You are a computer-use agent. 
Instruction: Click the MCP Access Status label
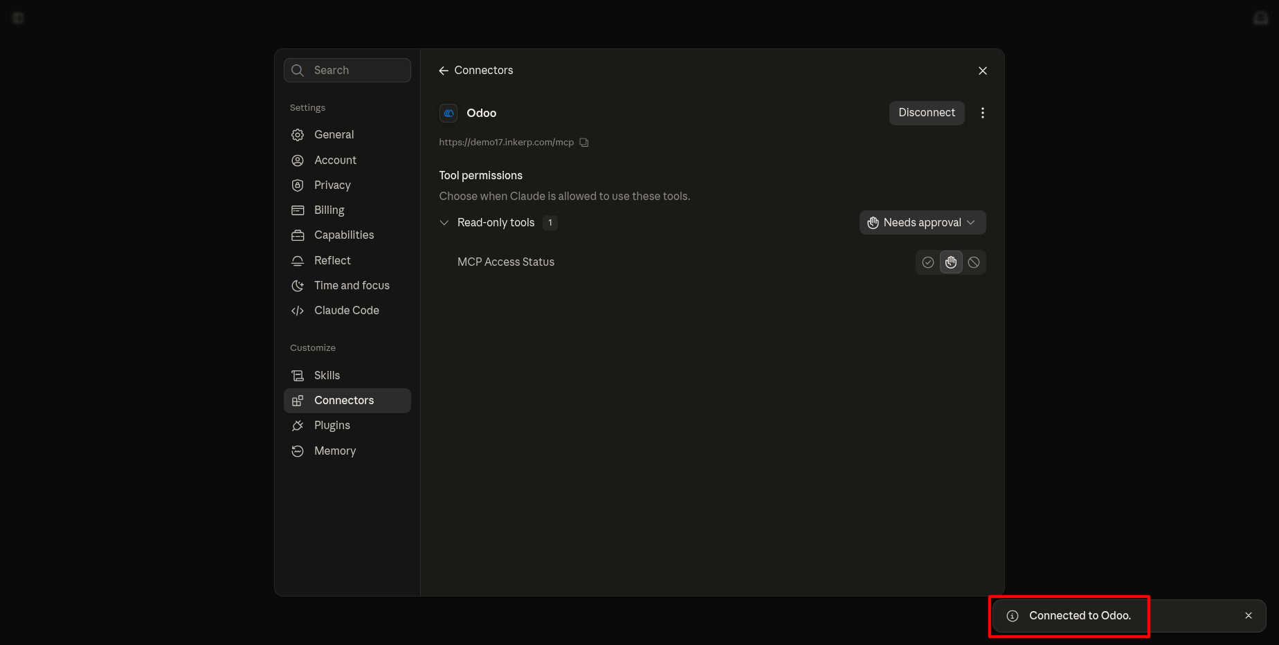click(x=506, y=262)
